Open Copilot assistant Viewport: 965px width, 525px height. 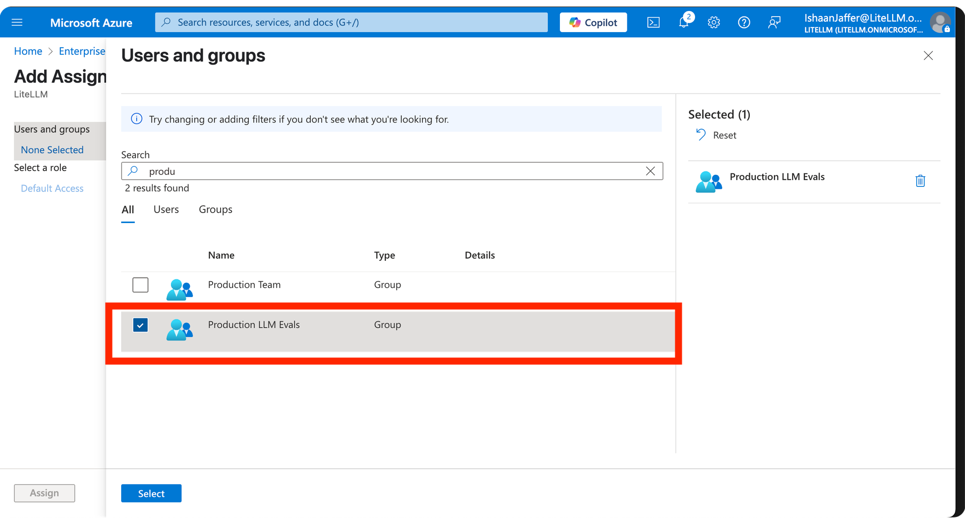coord(593,22)
